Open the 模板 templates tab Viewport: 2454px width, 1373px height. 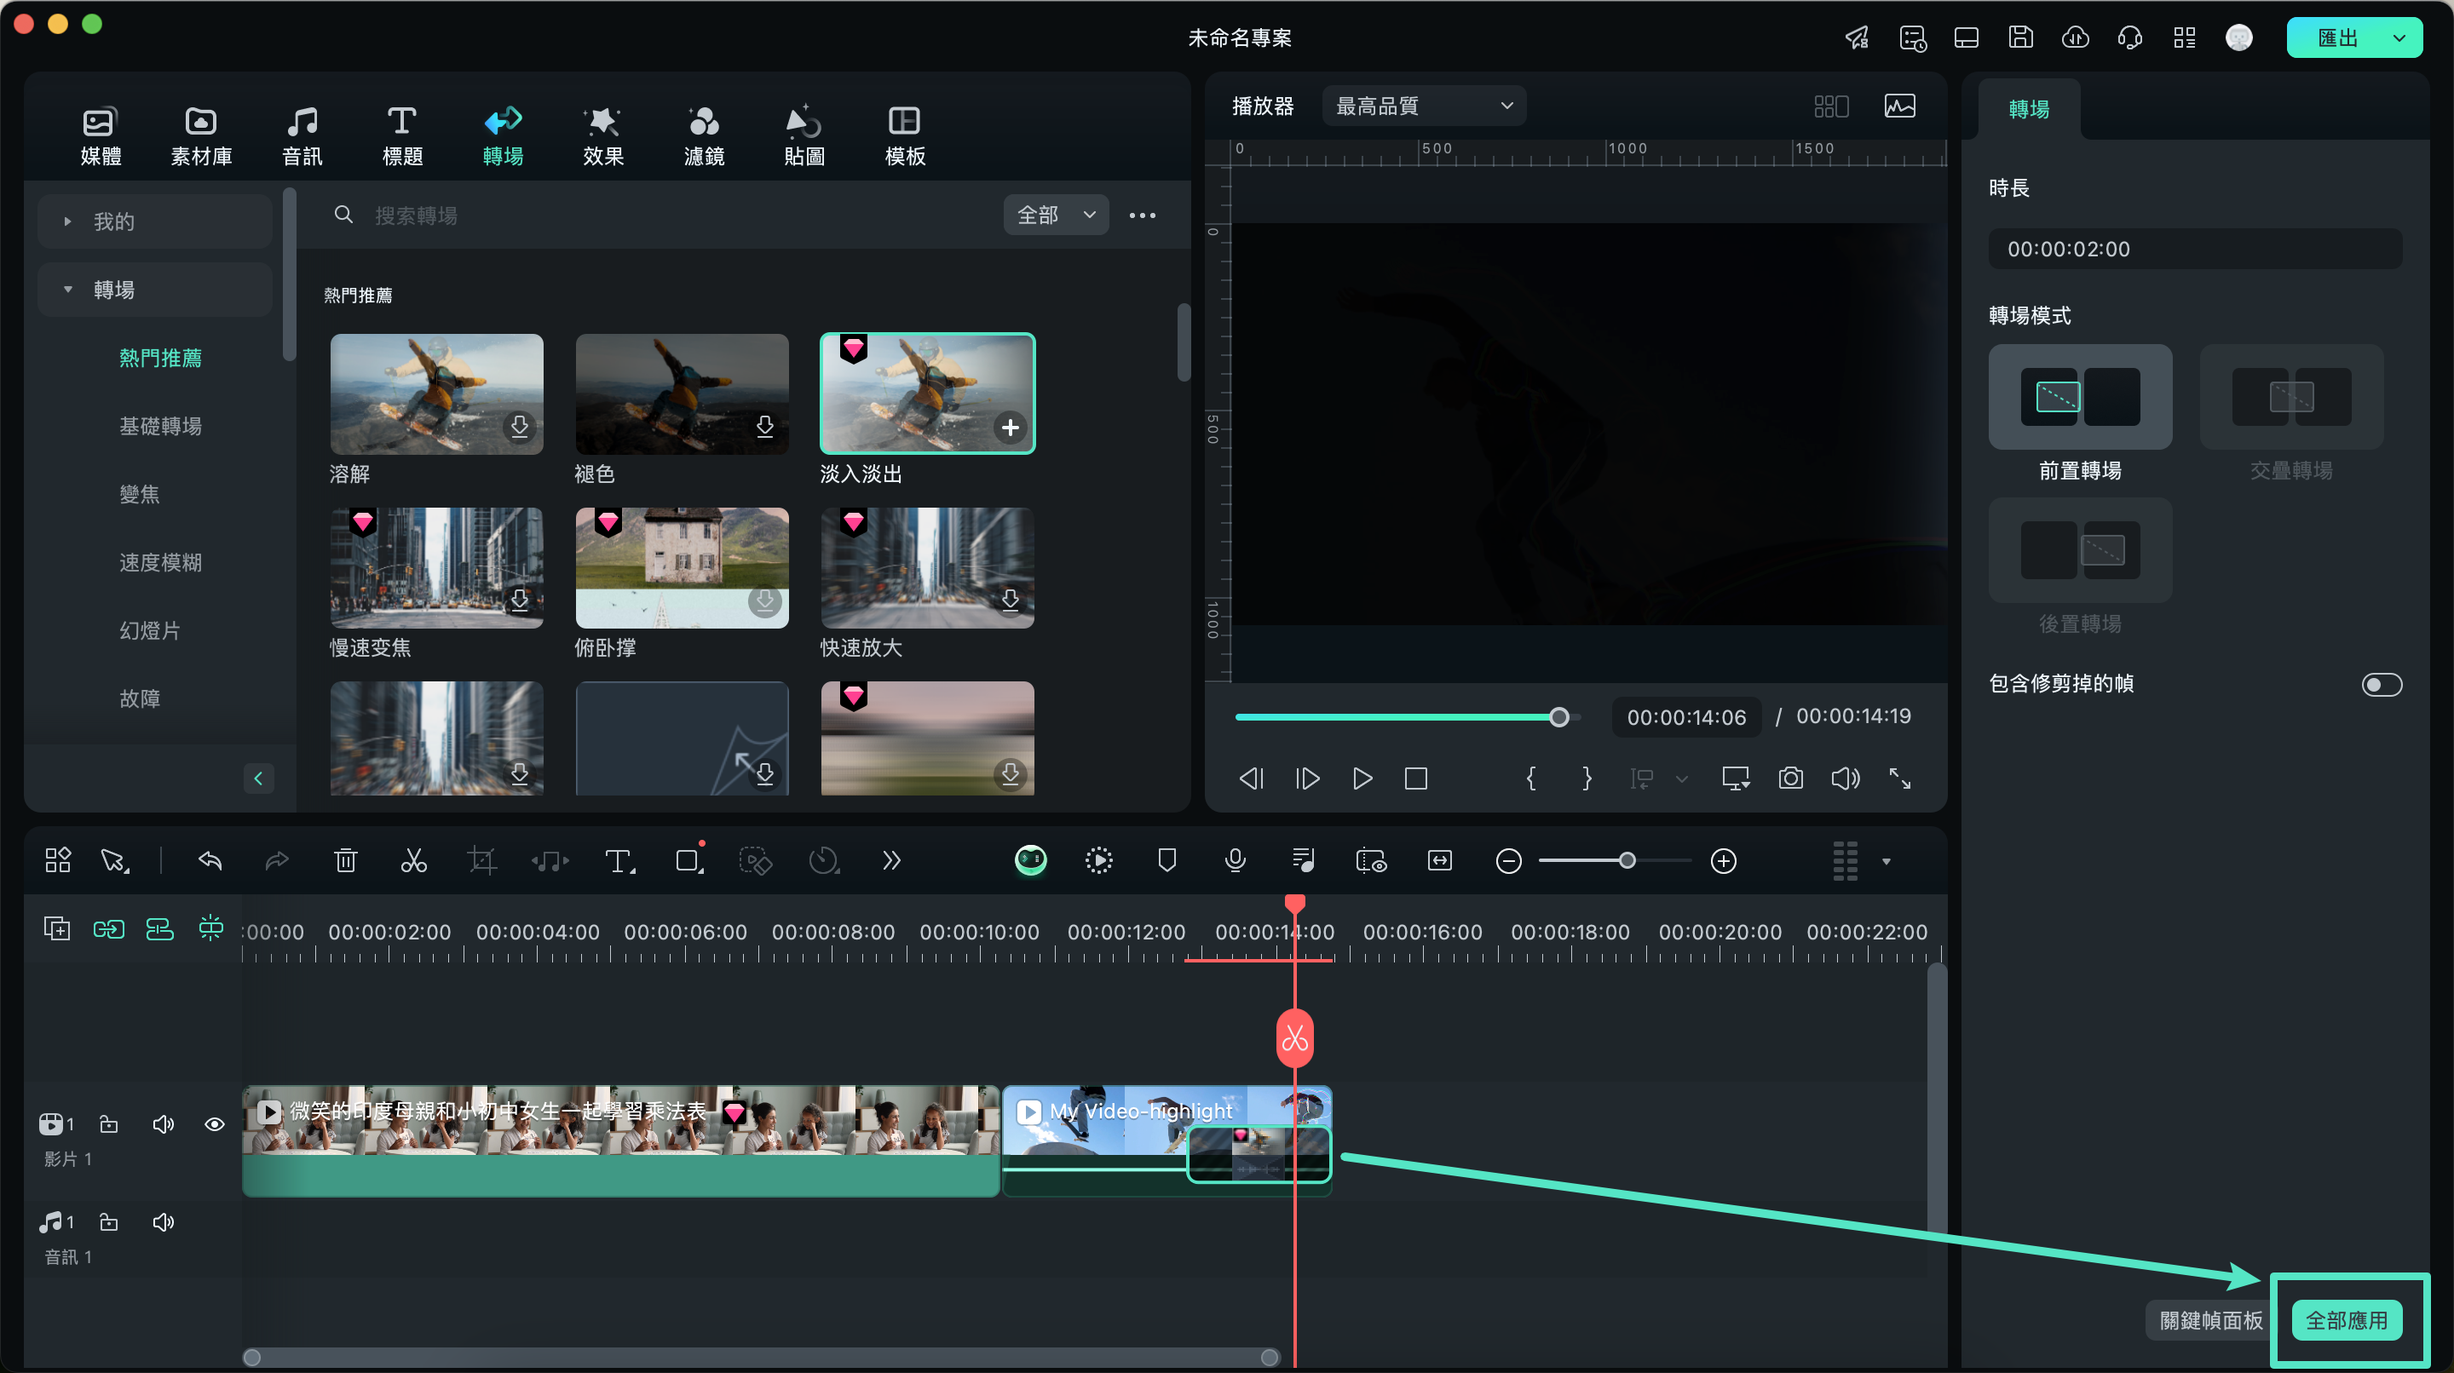point(904,135)
